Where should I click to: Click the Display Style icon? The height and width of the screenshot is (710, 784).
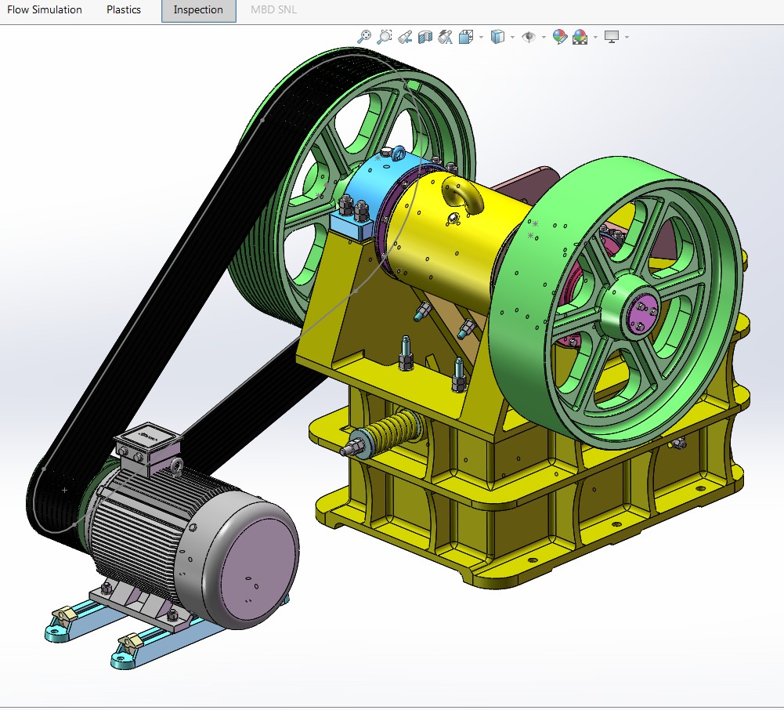point(497,37)
